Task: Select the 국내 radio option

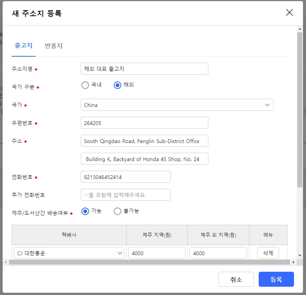Action: (85, 85)
